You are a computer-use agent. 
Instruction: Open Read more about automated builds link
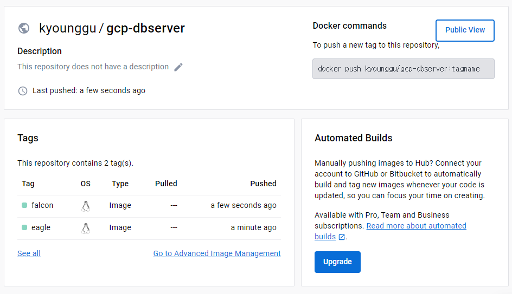(x=417, y=226)
